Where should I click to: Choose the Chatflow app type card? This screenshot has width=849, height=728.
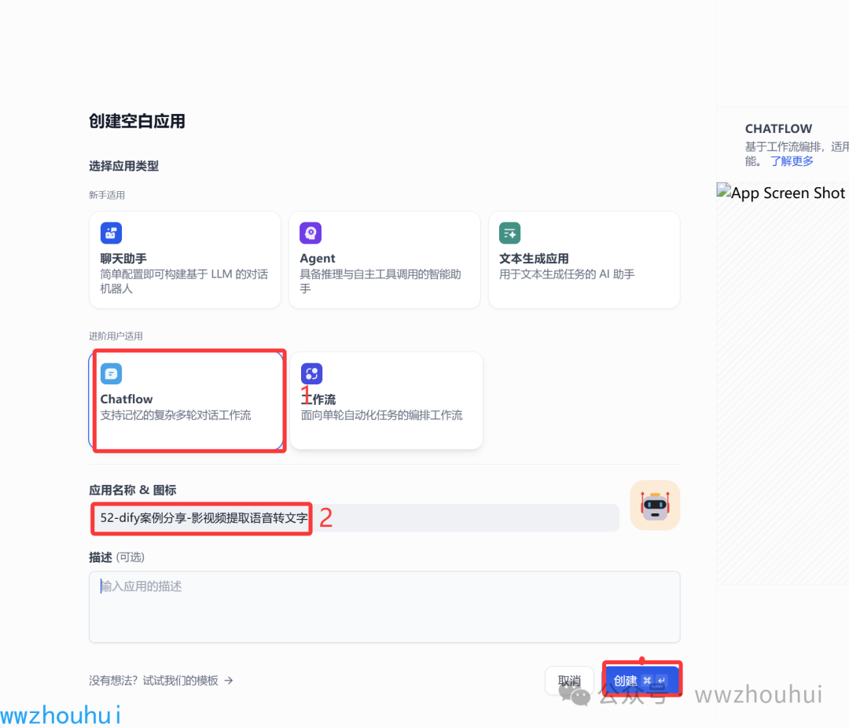pyautogui.click(x=186, y=400)
